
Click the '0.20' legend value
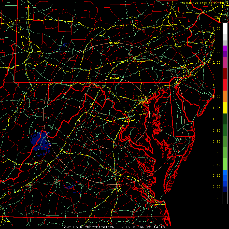click(x=217, y=164)
